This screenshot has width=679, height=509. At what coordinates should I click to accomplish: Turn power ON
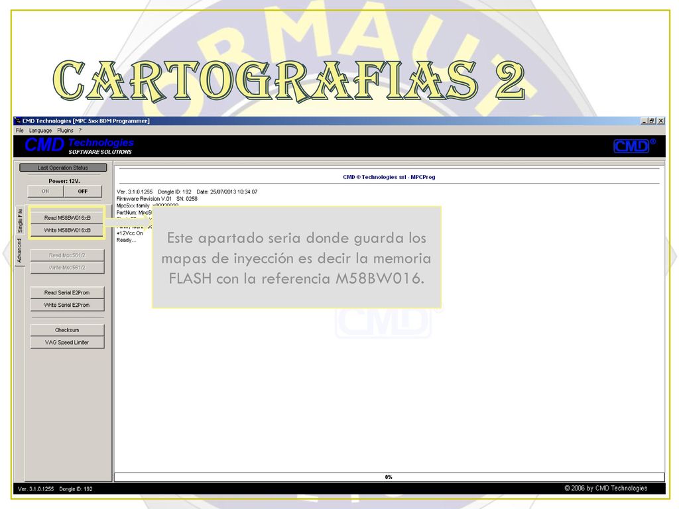pos(46,192)
